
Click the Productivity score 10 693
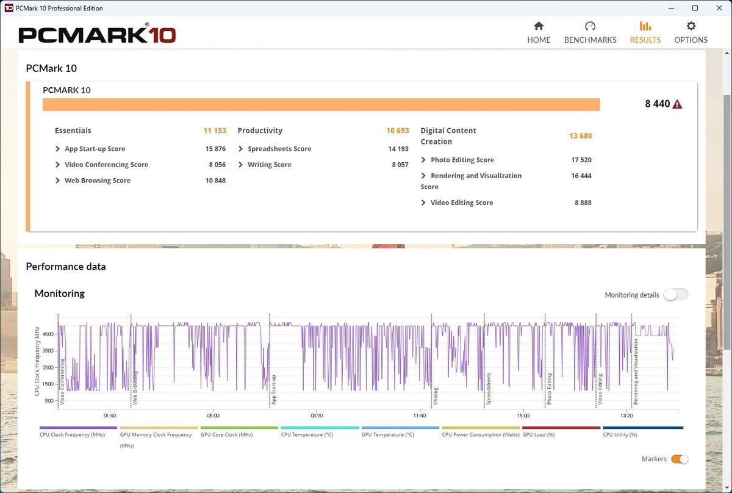click(x=398, y=131)
